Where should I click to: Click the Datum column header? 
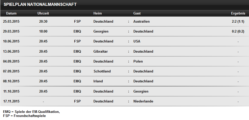pos(11,13)
